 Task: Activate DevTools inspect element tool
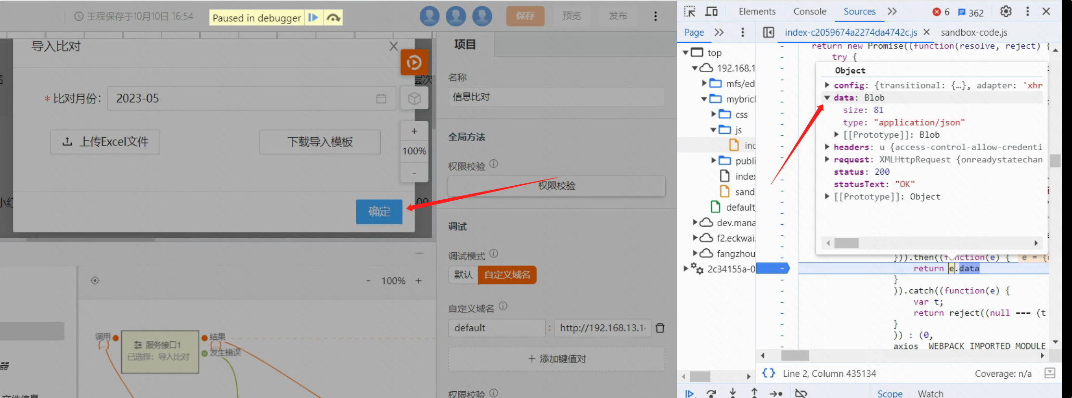click(690, 12)
